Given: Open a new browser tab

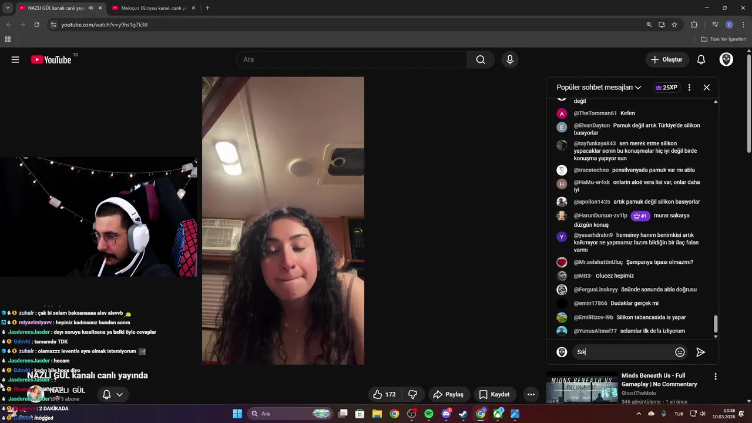Looking at the screenshot, I should [x=207, y=8].
